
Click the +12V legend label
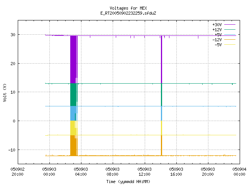point(217,30)
